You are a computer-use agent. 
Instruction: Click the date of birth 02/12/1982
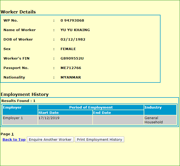[x=73, y=40]
